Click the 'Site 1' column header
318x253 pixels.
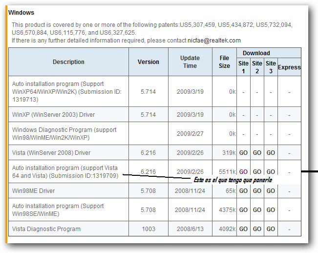pyautogui.click(x=243, y=67)
